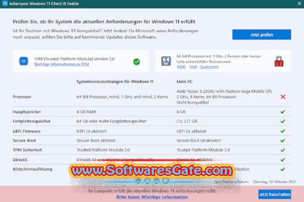The width and height of the screenshot is (304, 202).
Task: Click the Hauptspeicher row label
Action: [x=27, y=112]
